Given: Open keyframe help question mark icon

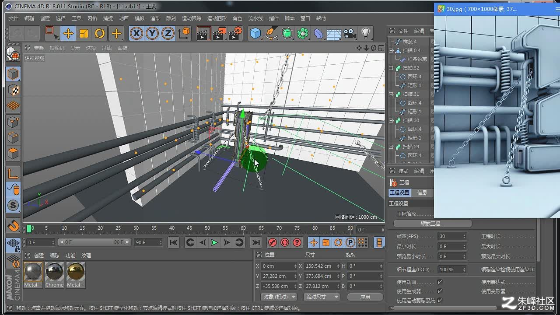Looking at the screenshot, I should [297, 242].
